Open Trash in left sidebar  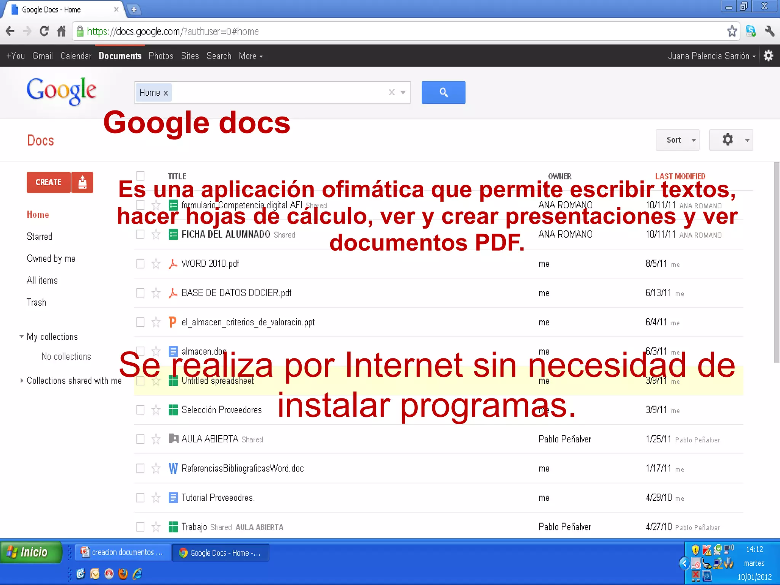[36, 302]
